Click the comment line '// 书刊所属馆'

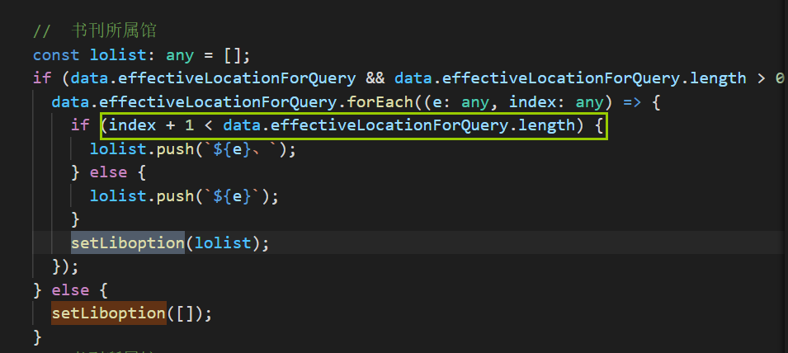(95, 31)
